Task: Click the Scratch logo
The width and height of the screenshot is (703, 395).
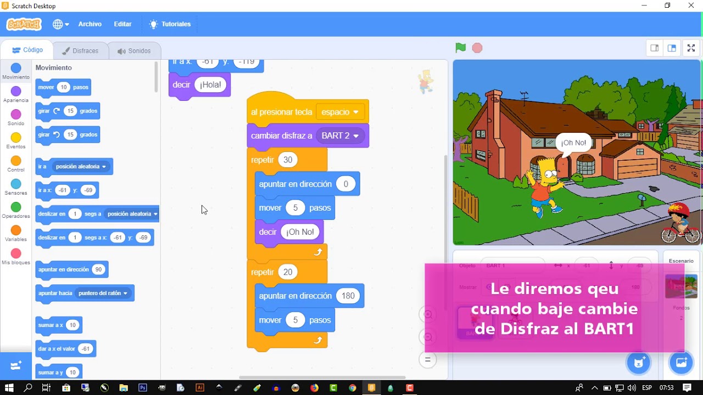Action: [x=24, y=24]
